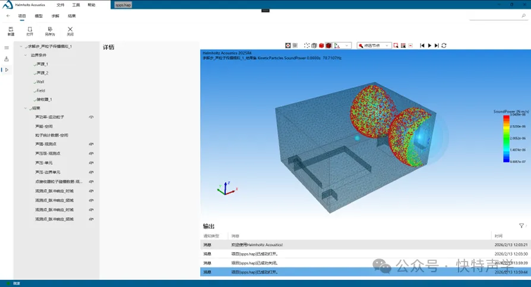The height and width of the screenshot is (287, 531).
Task: Switch to the 求解 tab
Action: coord(55,16)
